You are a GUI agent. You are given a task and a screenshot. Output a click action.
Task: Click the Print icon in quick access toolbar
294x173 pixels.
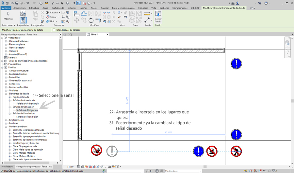(41, 3)
